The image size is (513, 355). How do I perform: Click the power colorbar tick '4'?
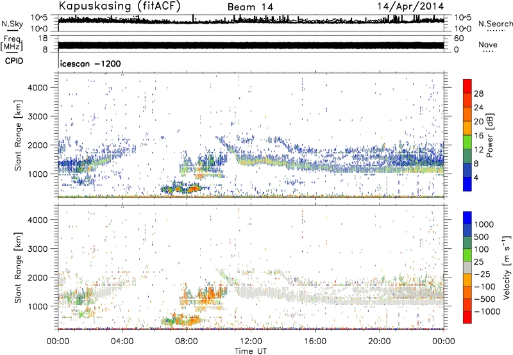point(476,177)
